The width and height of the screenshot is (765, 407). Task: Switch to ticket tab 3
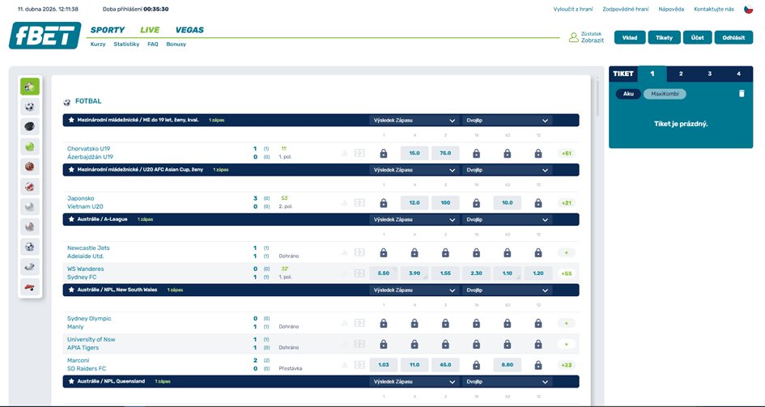point(709,74)
